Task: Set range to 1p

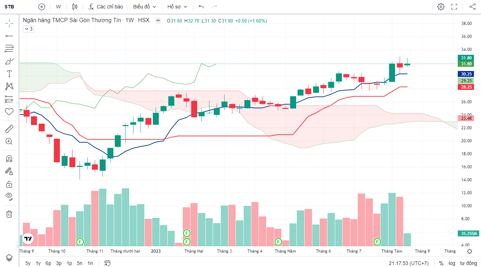Action: pyautogui.click(x=69, y=263)
